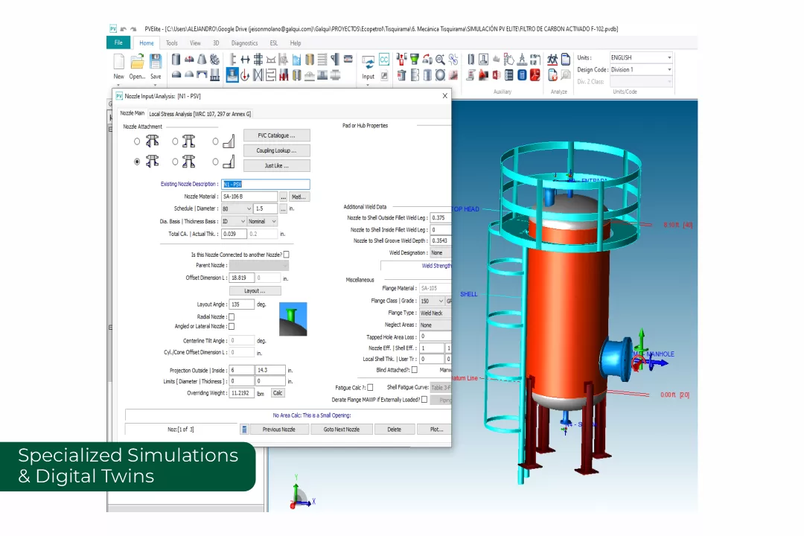This screenshot has width=804, height=536.
Task: Click the blue calculator auxiliary icon
Action: 522,75
